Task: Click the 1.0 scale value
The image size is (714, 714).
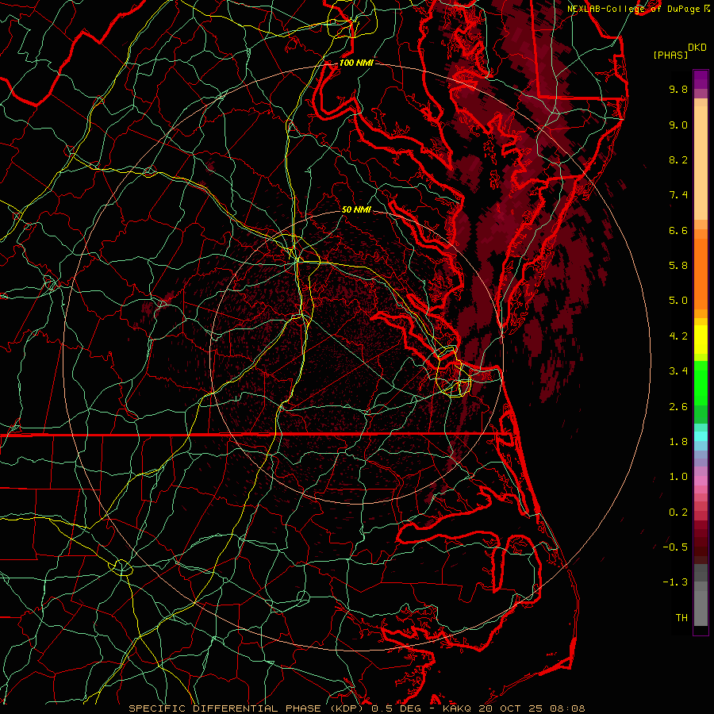Action: (678, 477)
